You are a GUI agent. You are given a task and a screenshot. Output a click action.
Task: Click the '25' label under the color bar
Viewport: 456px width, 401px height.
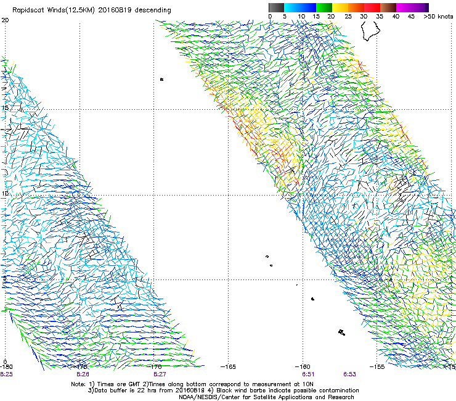point(348,17)
